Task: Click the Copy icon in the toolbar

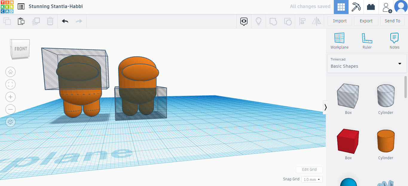Action: point(7,21)
